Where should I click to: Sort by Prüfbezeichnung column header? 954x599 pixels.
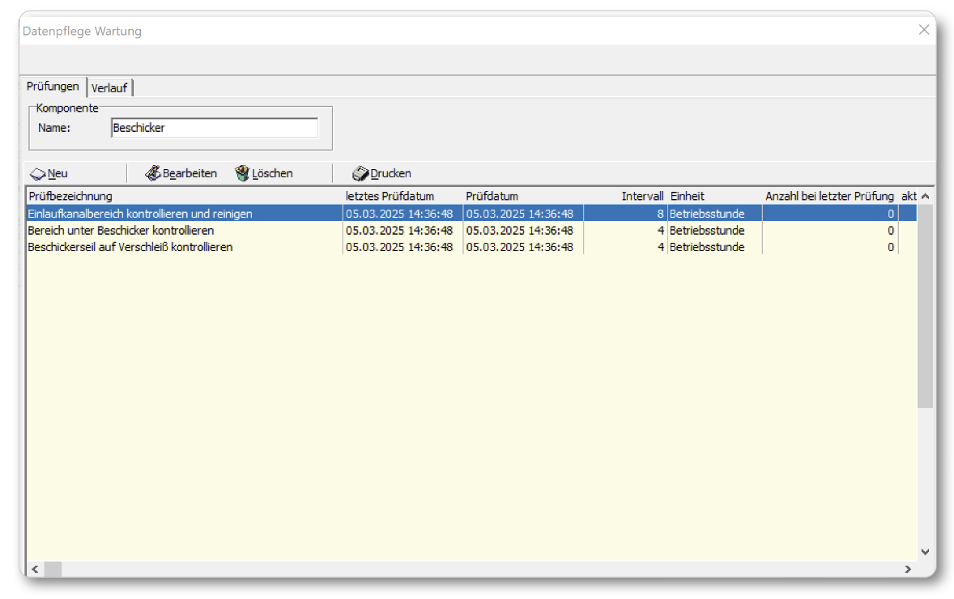pyautogui.click(x=184, y=197)
